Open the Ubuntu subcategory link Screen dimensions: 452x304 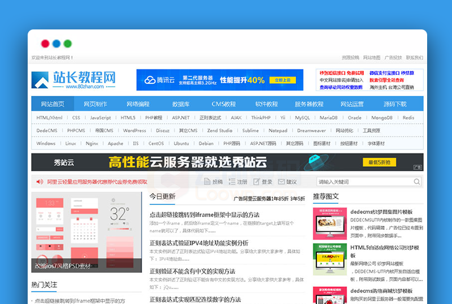click(181, 143)
